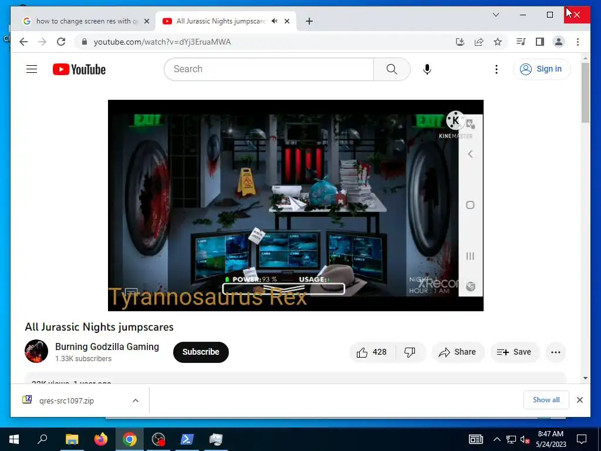Open the YouTube guide hamburger menu
Viewport: 601px width, 451px height.
pyautogui.click(x=32, y=69)
